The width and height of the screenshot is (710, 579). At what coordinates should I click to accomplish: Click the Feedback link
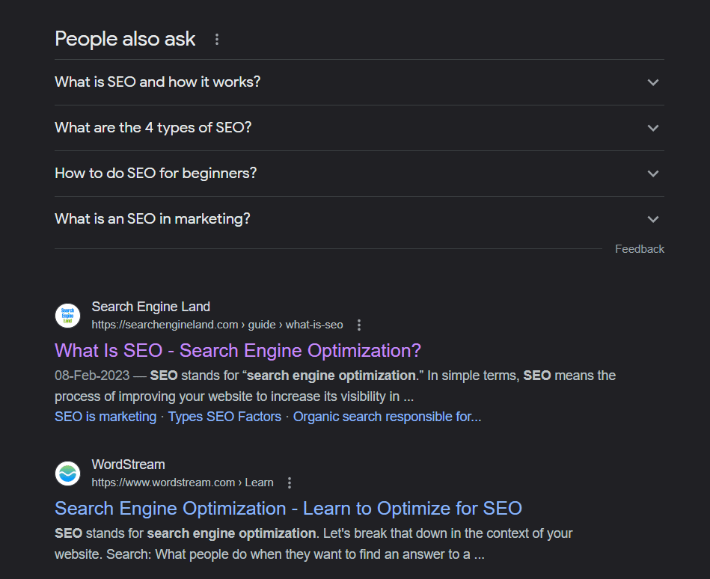click(640, 248)
